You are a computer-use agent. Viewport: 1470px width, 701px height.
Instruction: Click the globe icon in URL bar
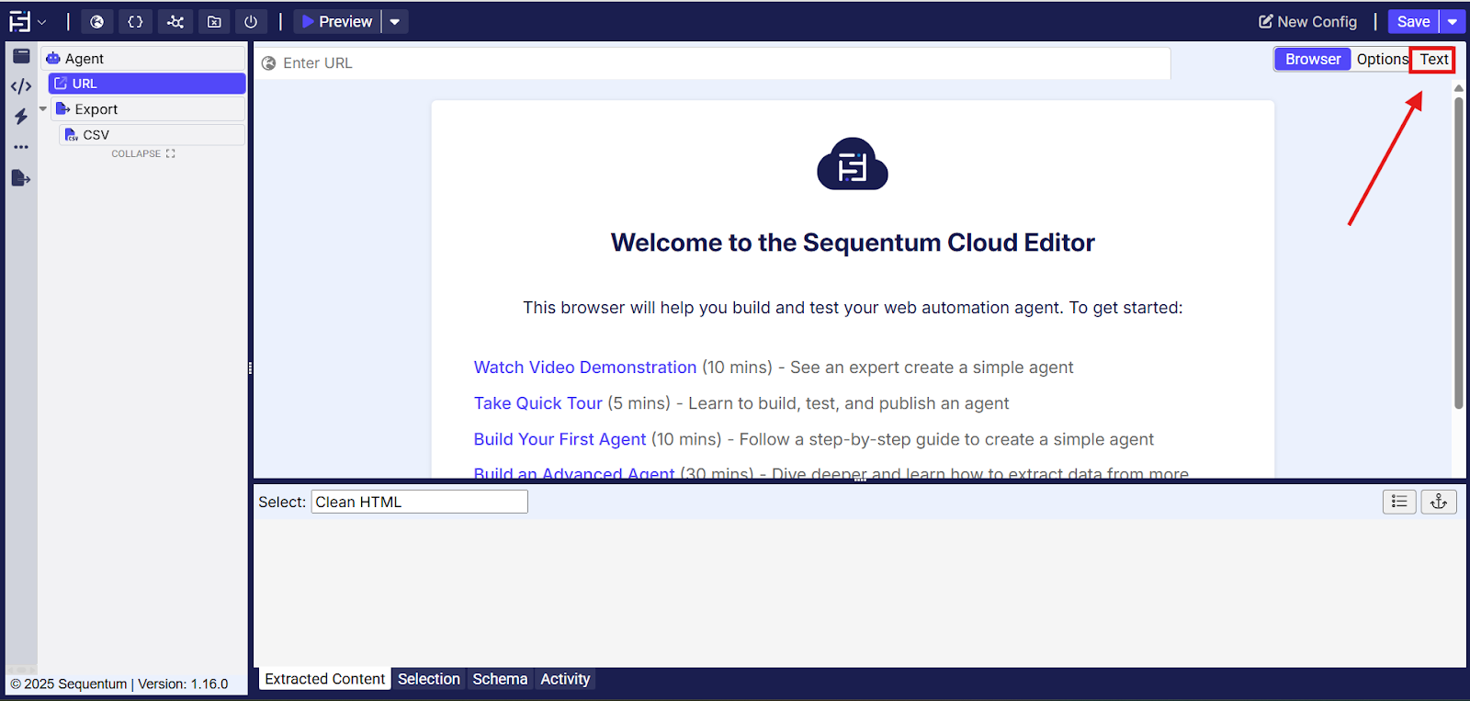pos(269,63)
